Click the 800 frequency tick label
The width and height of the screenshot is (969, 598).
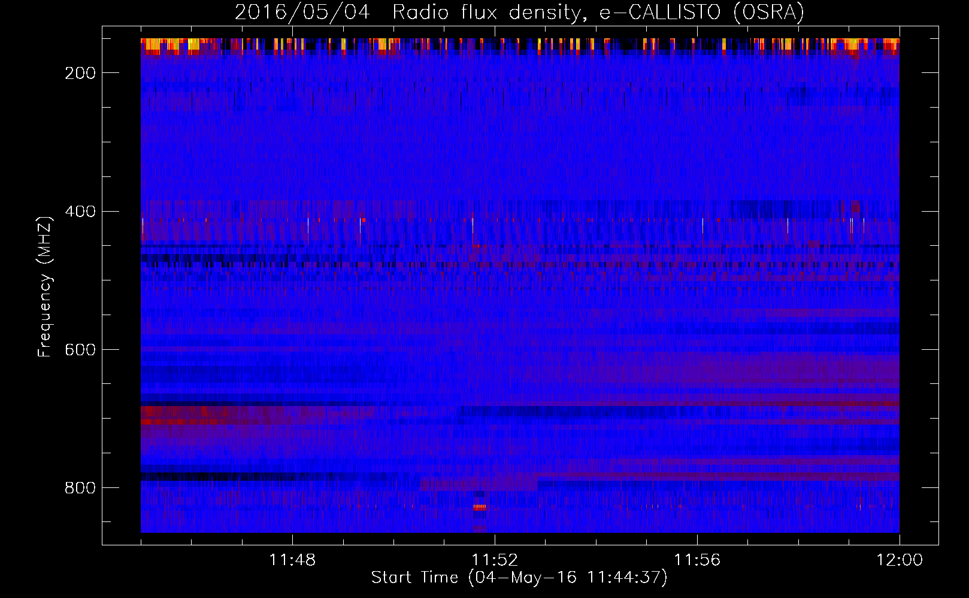pos(80,488)
